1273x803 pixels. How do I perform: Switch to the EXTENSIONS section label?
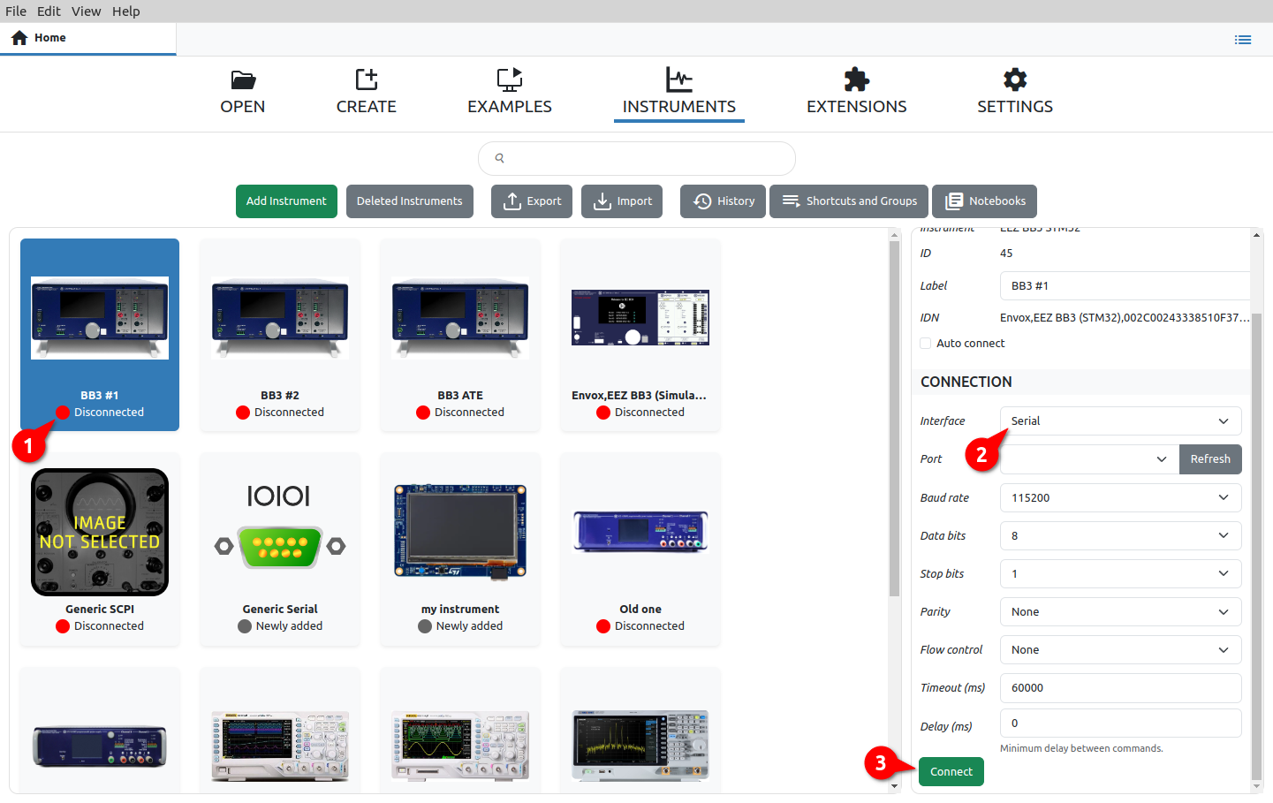coord(857,107)
